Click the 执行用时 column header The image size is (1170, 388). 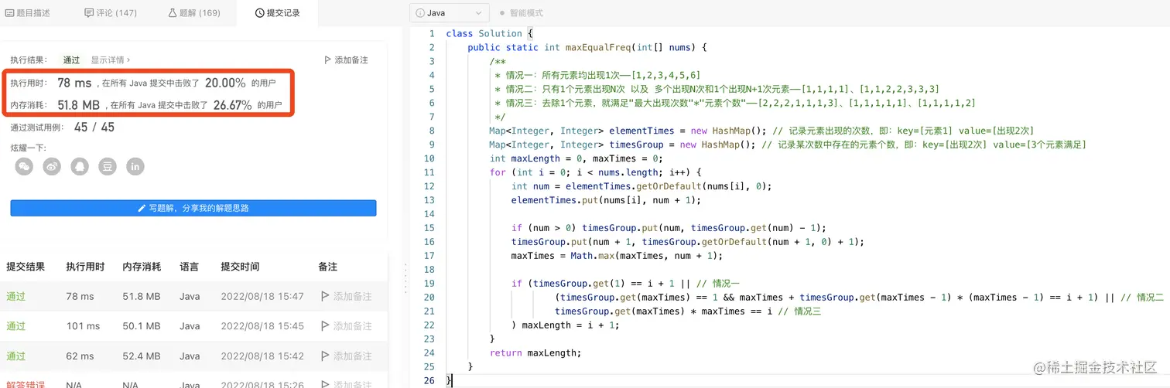point(85,267)
